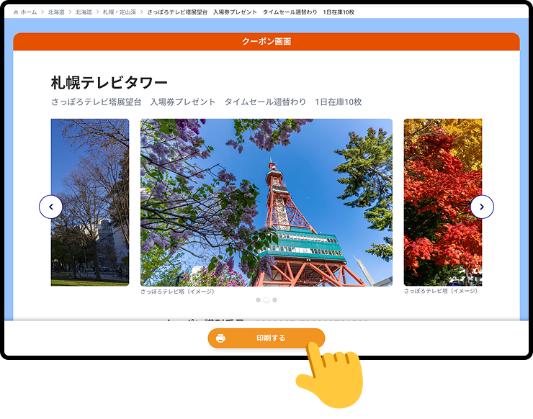Screen dimensions: 533x419
Task: Click the right autumn-leaves photo
Action: (x=443, y=202)
